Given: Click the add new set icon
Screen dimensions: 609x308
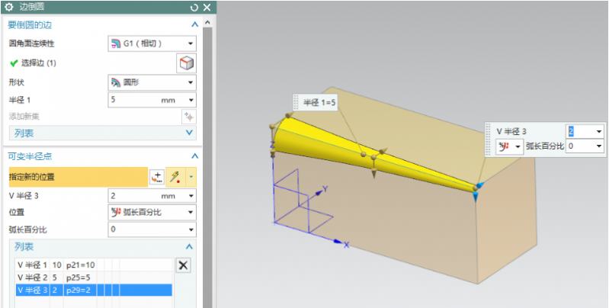Looking at the screenshot, I should click(x=189, y=117).
